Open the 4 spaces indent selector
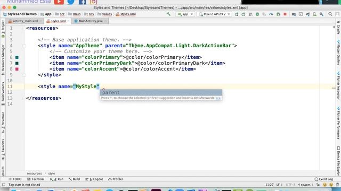 pos(305,185)
